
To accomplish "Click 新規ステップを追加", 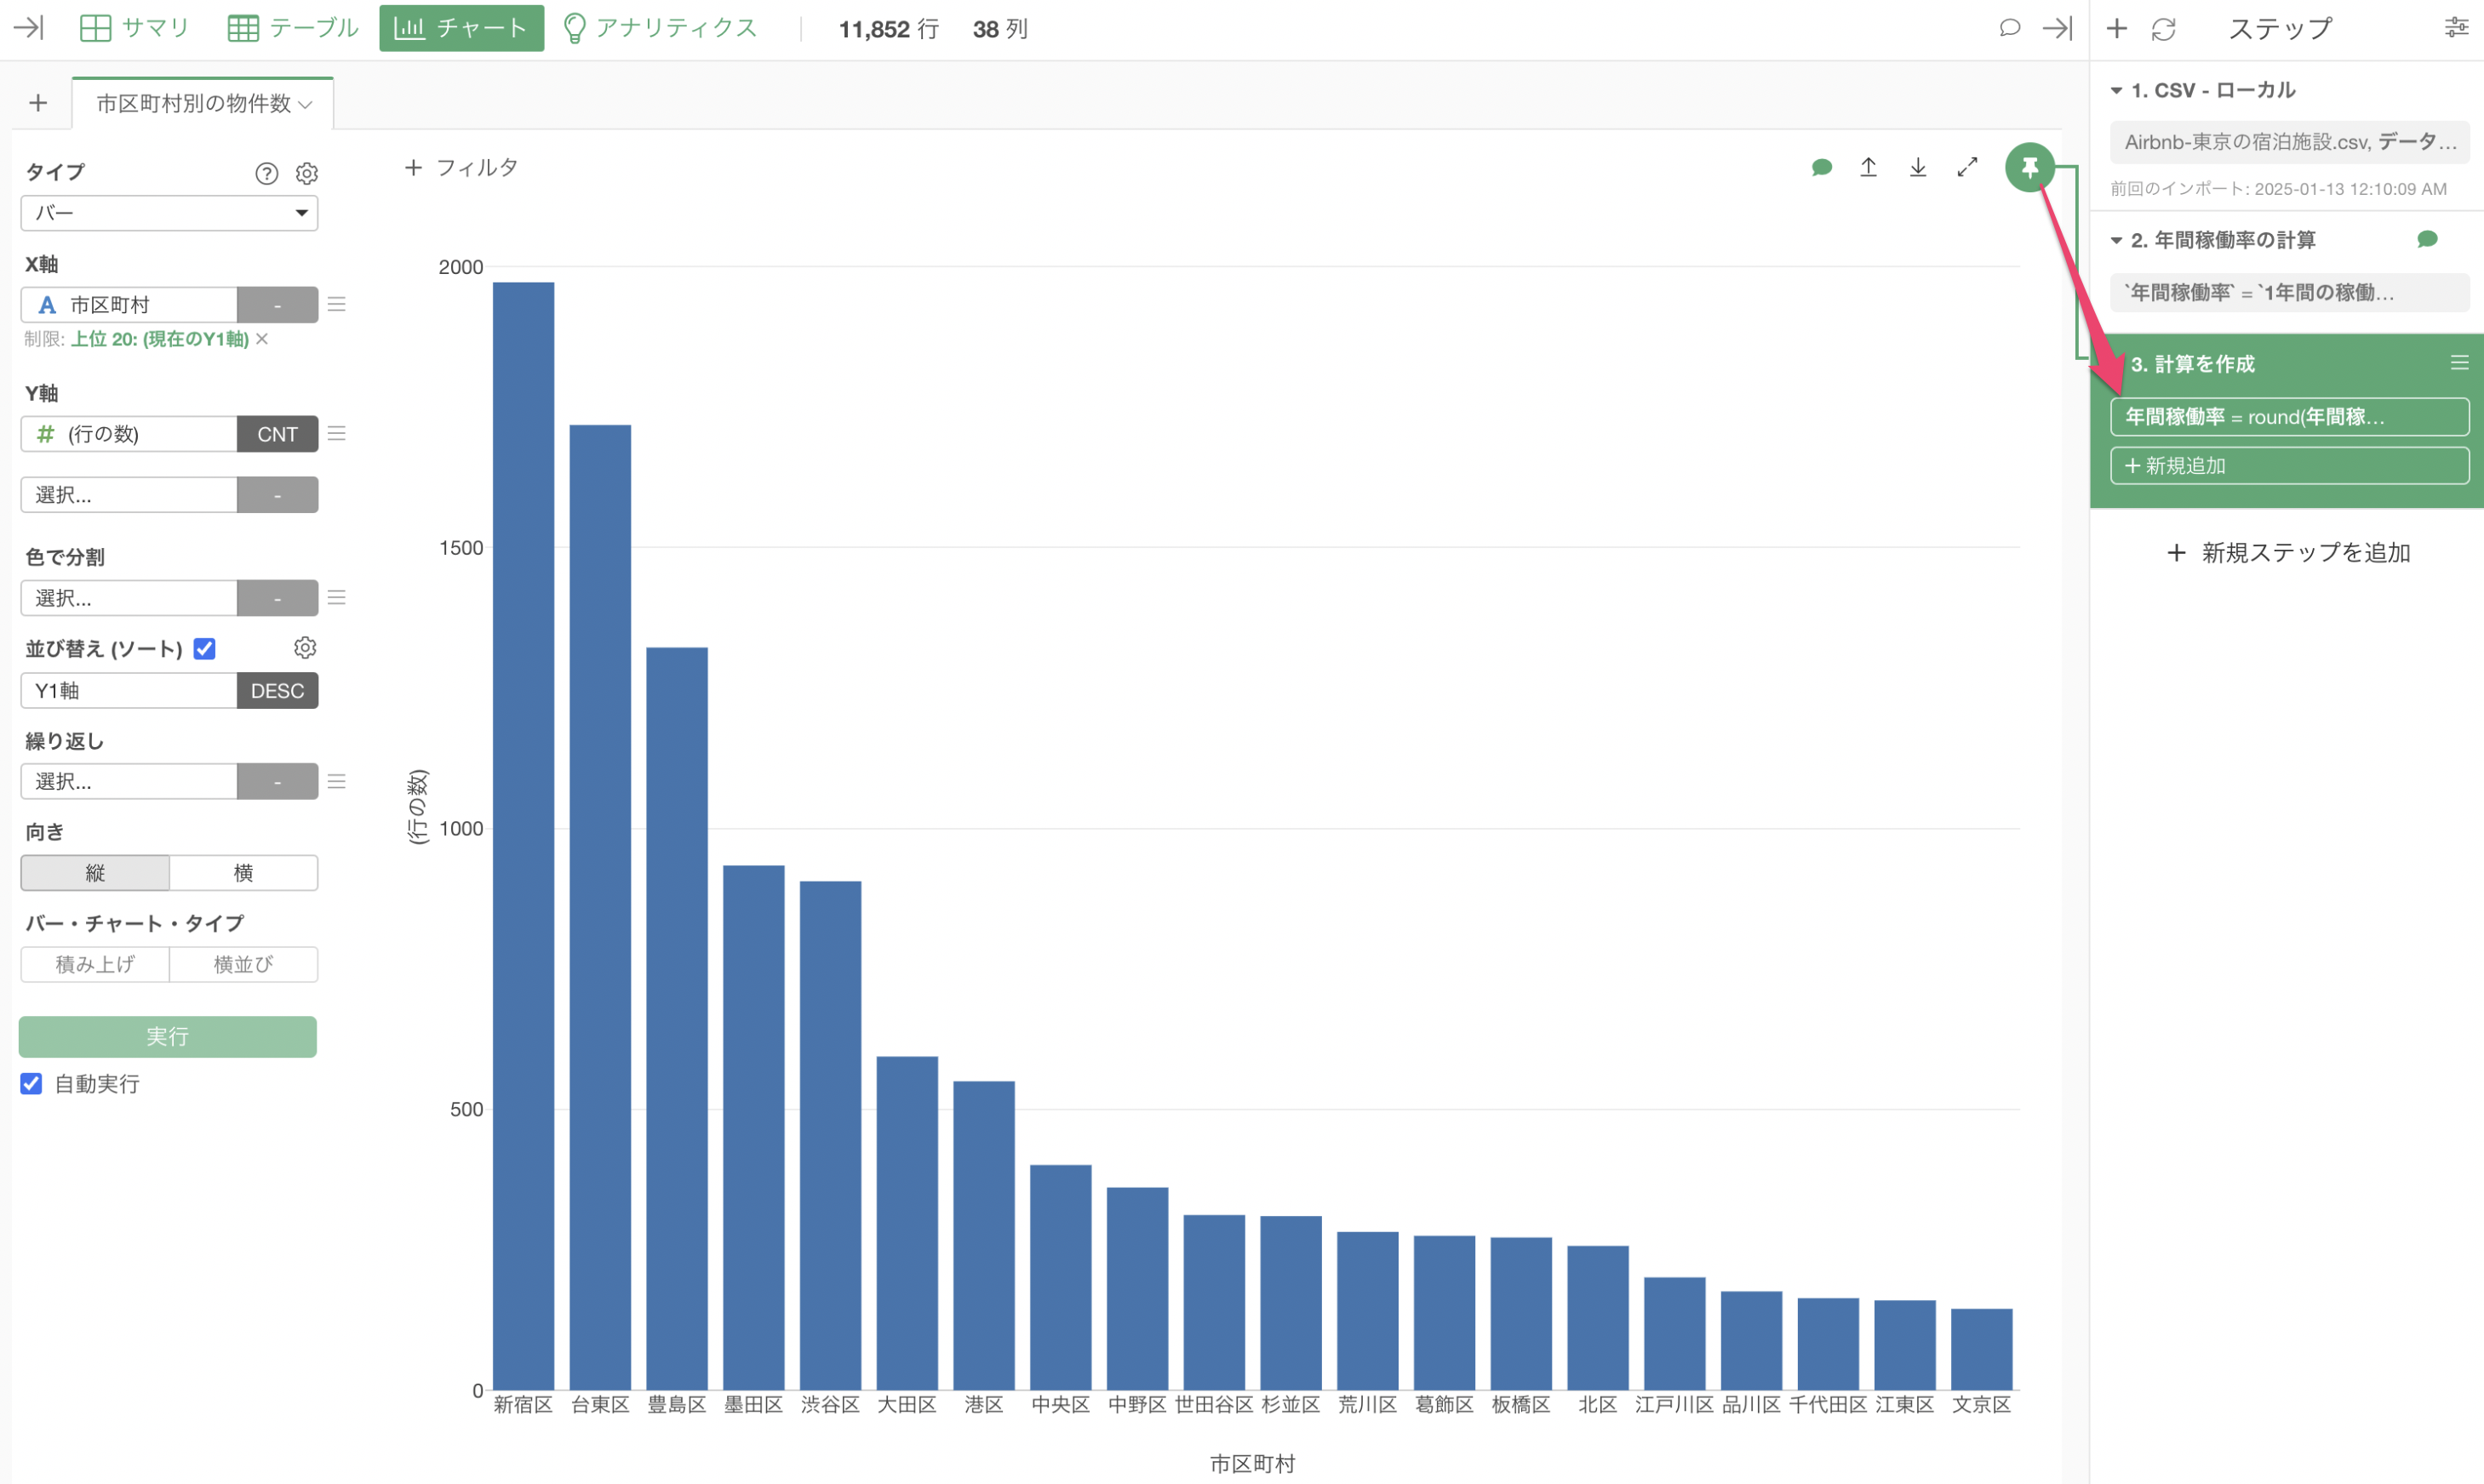I will 2289,553.
